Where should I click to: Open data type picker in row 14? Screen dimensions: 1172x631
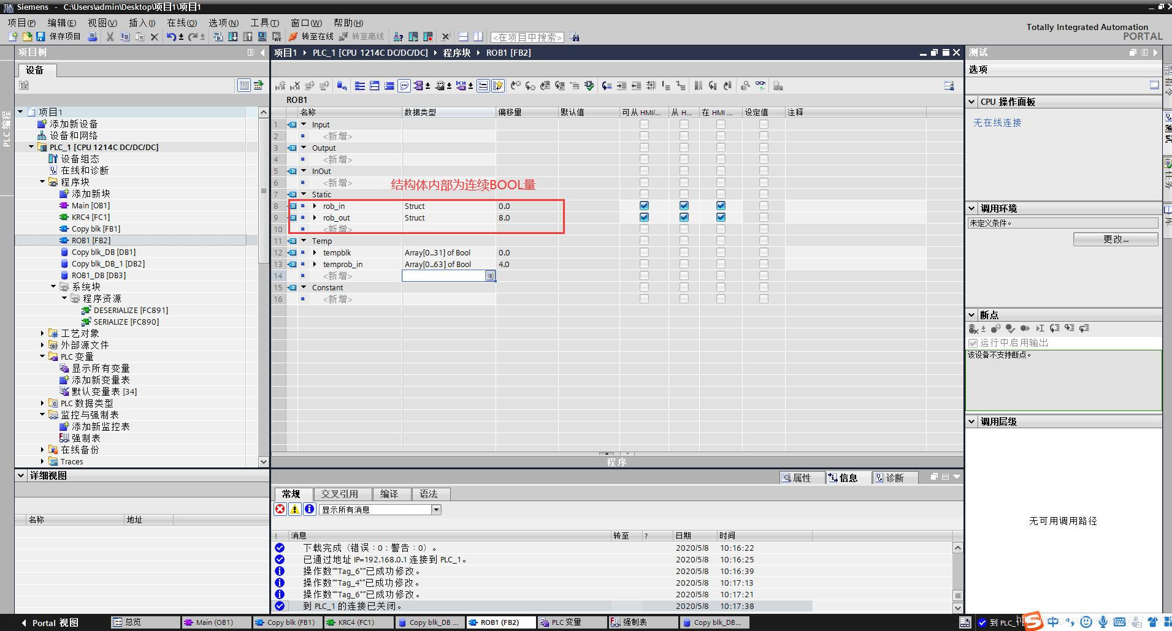(x=490, y=276)
